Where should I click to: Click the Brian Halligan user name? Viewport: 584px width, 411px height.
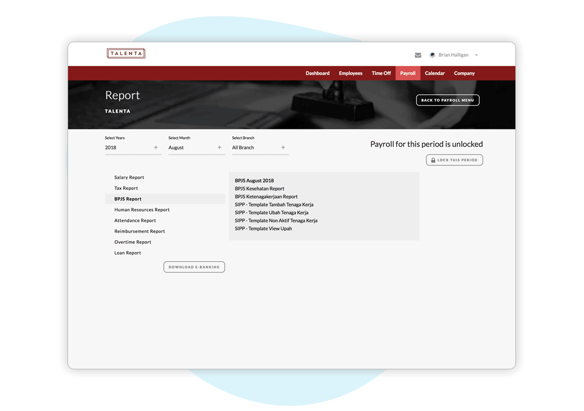[453, 55]
